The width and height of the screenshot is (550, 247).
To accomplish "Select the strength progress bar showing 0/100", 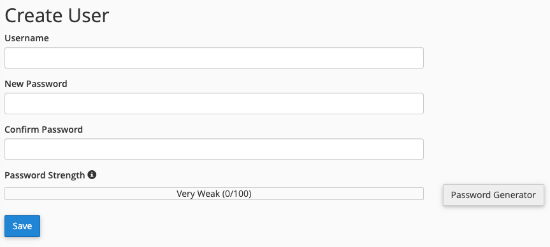I will click(214, 194).
